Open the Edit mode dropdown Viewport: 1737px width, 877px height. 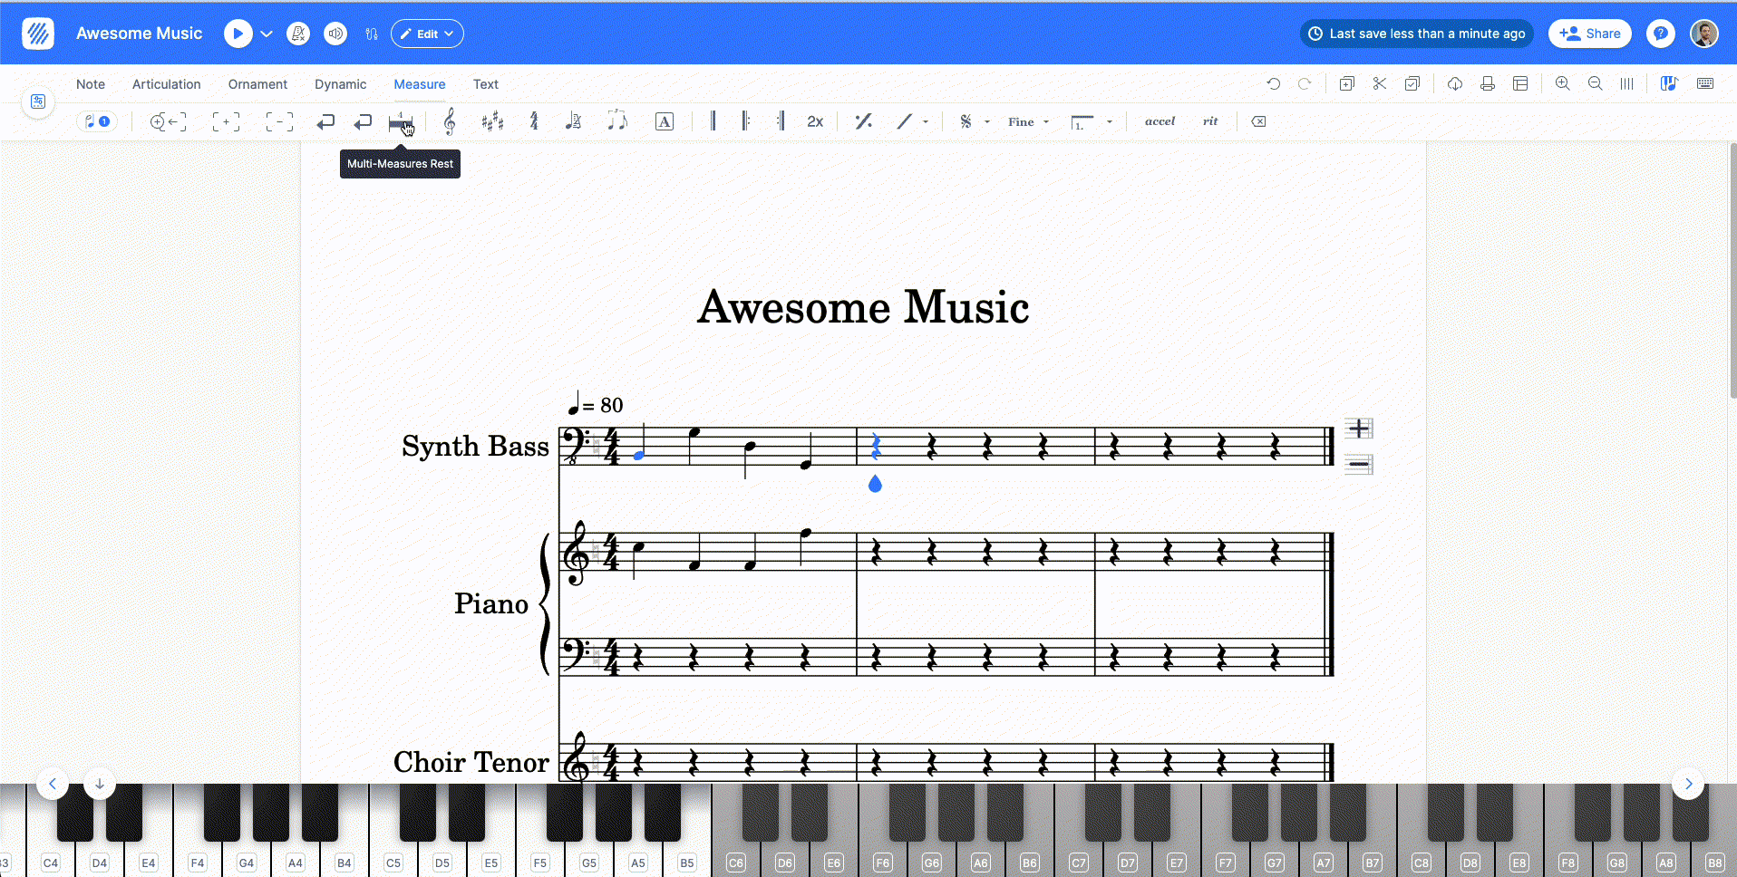point(427,34)
